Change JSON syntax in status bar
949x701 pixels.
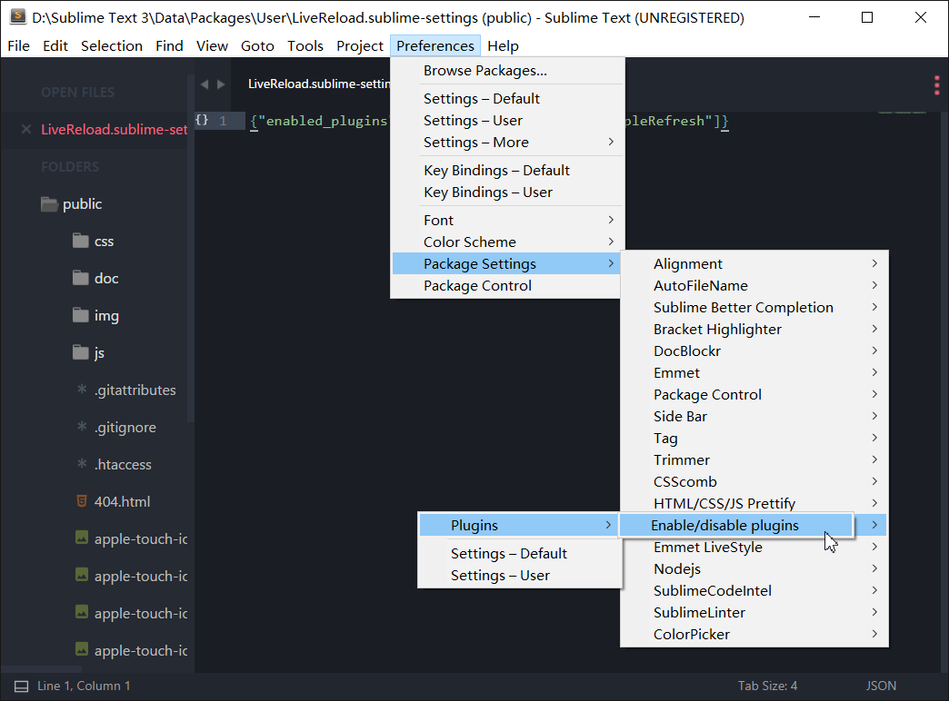click(881, 686)
